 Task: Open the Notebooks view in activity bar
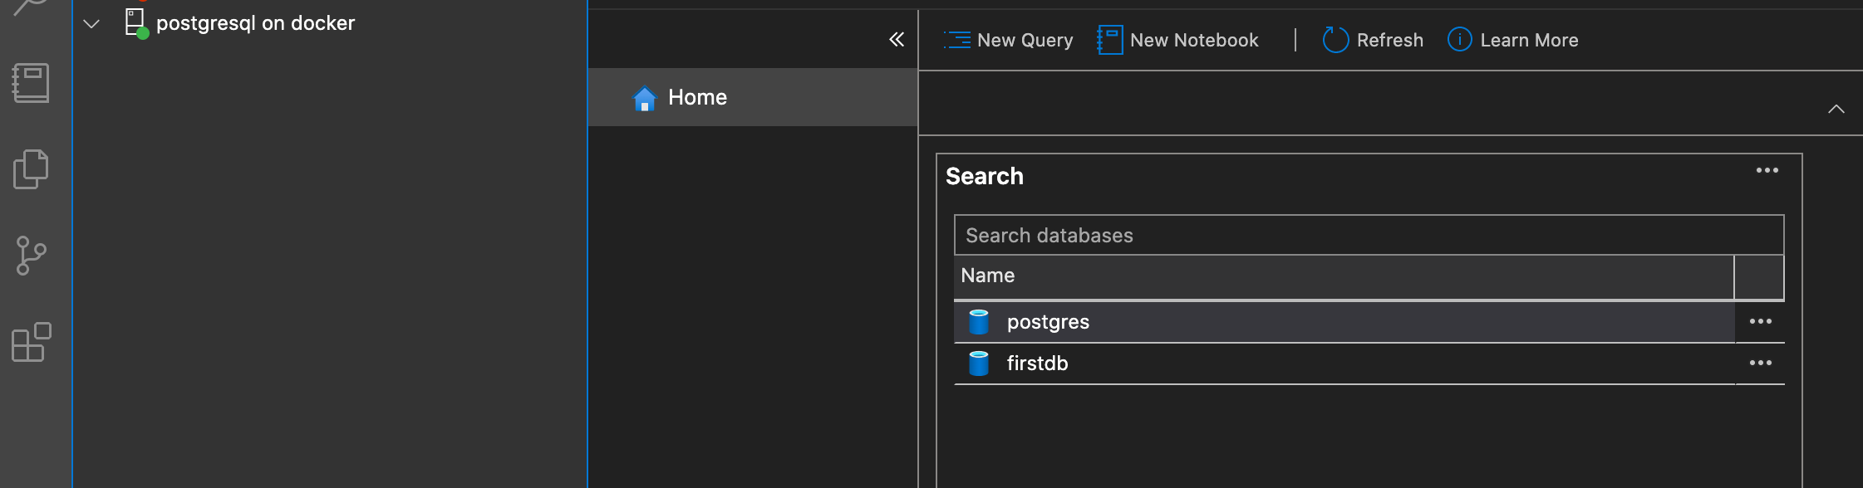32,83
